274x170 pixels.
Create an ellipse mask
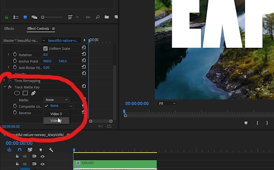pyautogui.click(x=17, y=93)
